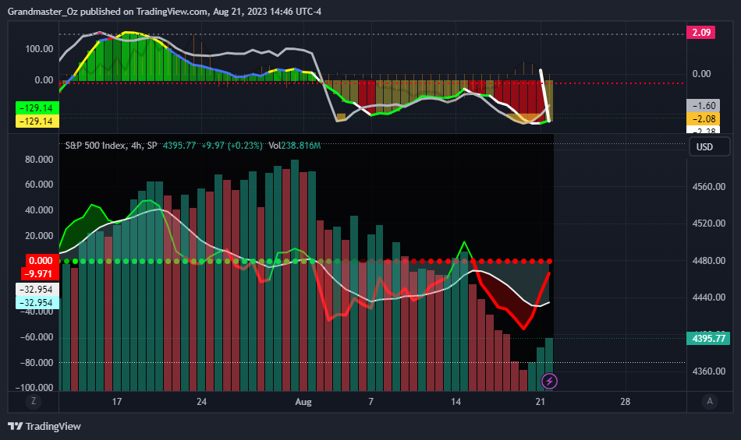Screen dimensions: 741x440
Task: Click the -100.000 left scale label
Action: (34, 388)
